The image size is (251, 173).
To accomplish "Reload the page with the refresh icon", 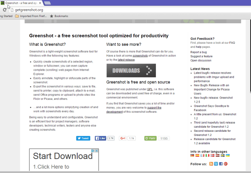I will [x=5, y=10].
